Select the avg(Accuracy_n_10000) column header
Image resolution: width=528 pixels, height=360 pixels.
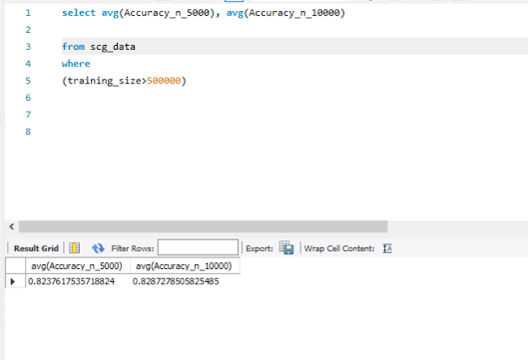[x=185, y=266]
